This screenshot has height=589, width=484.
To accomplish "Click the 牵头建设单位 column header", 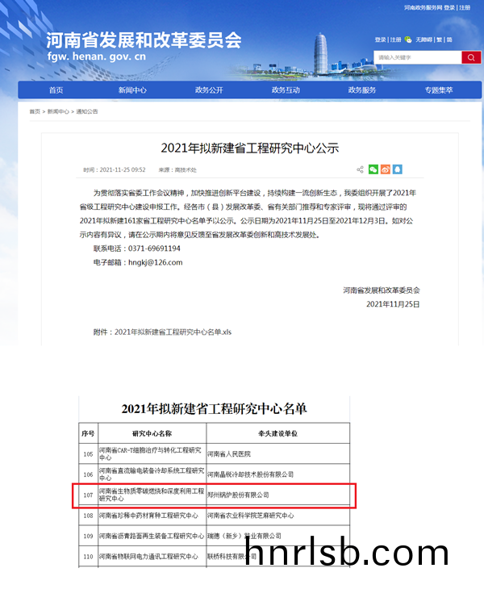I will (277, 433).
